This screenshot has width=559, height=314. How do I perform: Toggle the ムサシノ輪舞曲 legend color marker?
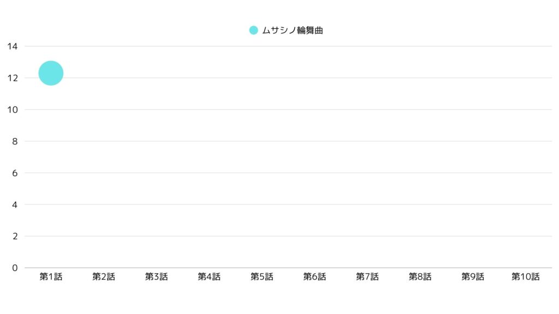click(253, 31)
